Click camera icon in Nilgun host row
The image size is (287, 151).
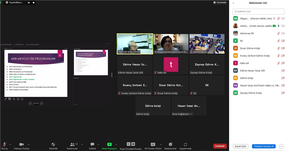[x=283, y=18]
